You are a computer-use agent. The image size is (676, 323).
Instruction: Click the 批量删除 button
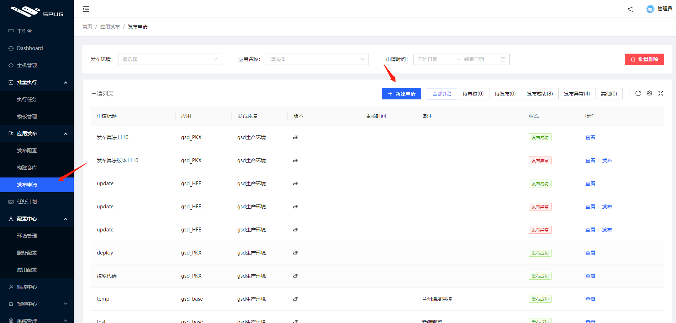(x=644, y=59)
